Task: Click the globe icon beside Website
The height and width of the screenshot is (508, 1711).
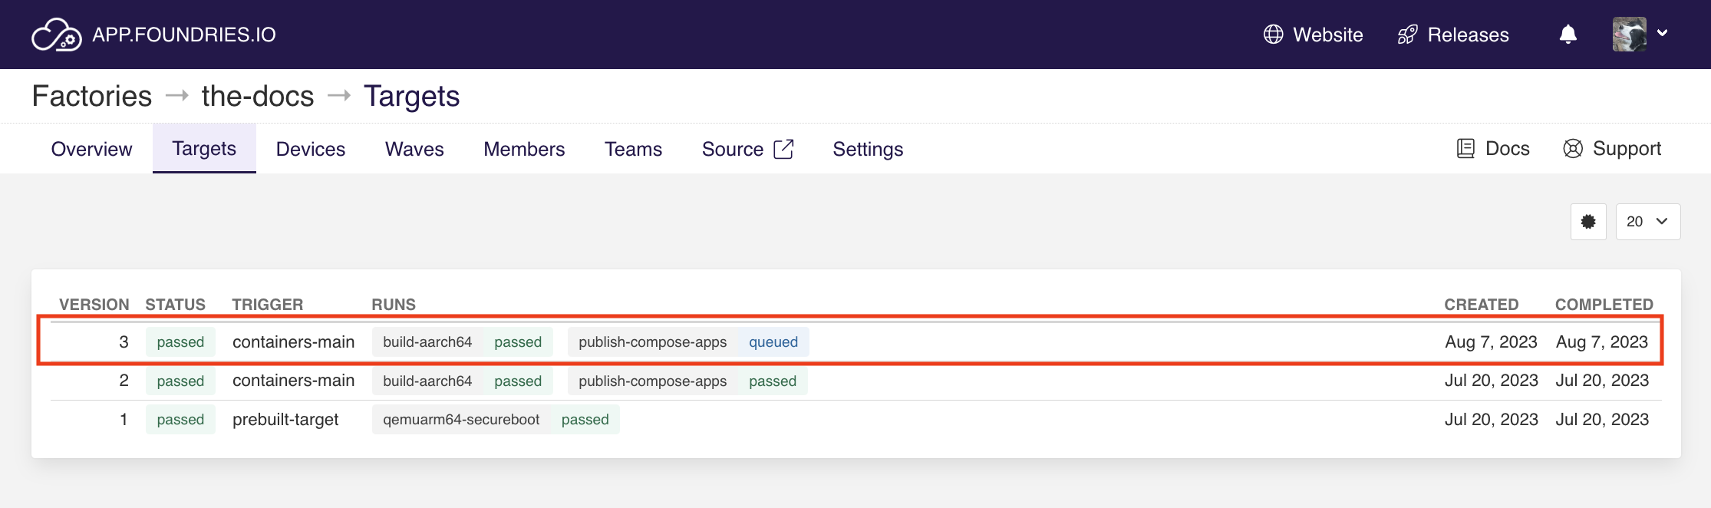Action: [1273, 35]
